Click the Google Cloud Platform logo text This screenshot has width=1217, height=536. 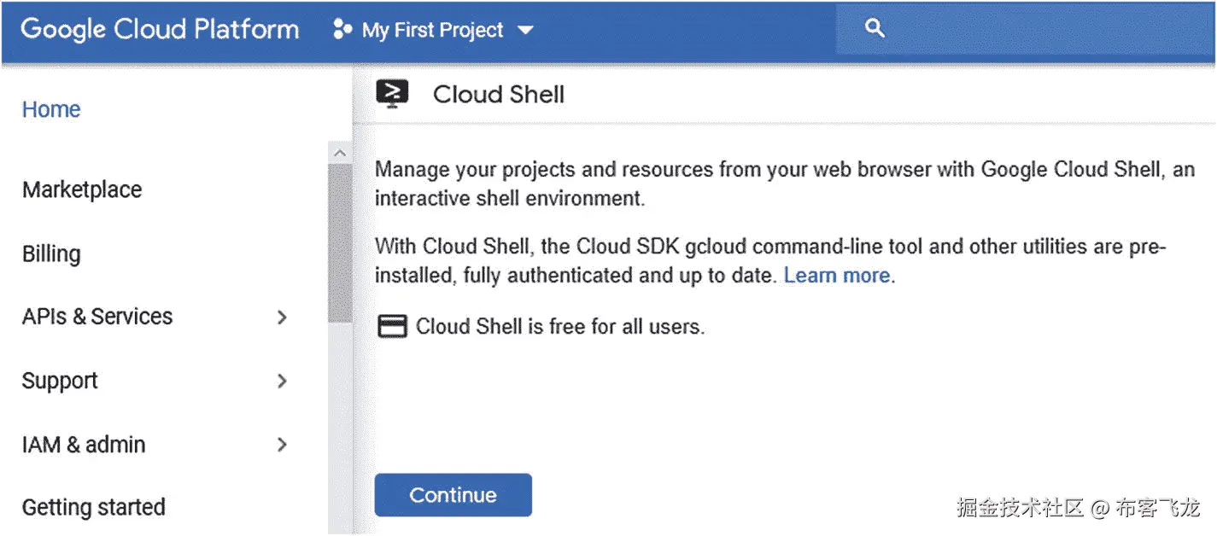pos(160,30)
